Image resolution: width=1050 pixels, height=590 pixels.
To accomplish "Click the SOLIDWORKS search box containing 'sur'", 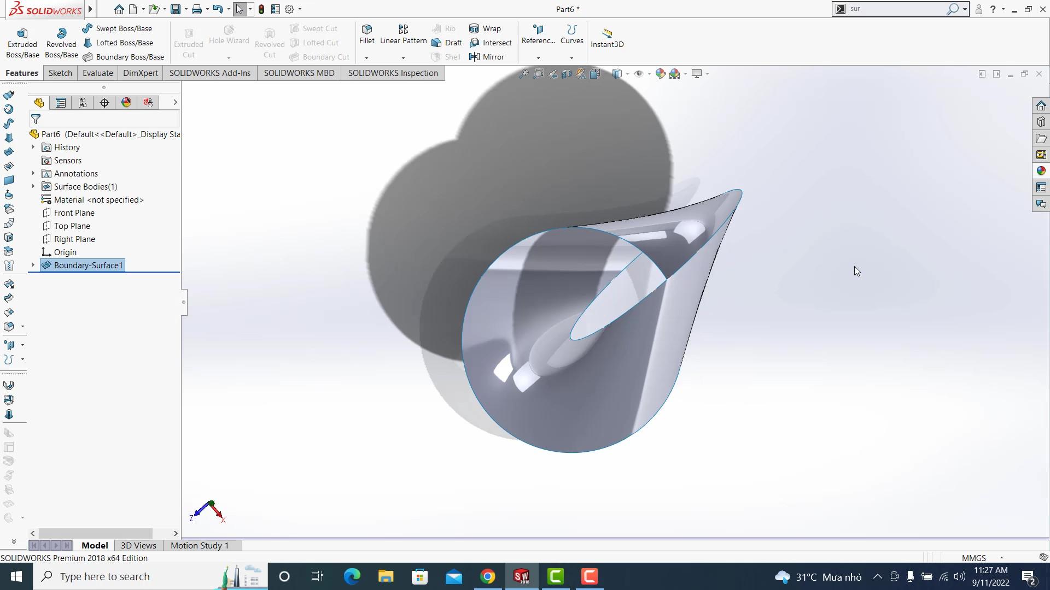I will pyautogui.click(x=897, y=9).
